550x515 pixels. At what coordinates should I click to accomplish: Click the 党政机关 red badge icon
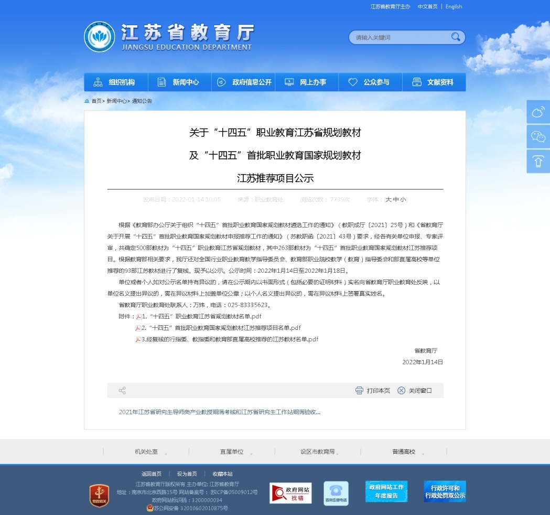tap(99, 496)
